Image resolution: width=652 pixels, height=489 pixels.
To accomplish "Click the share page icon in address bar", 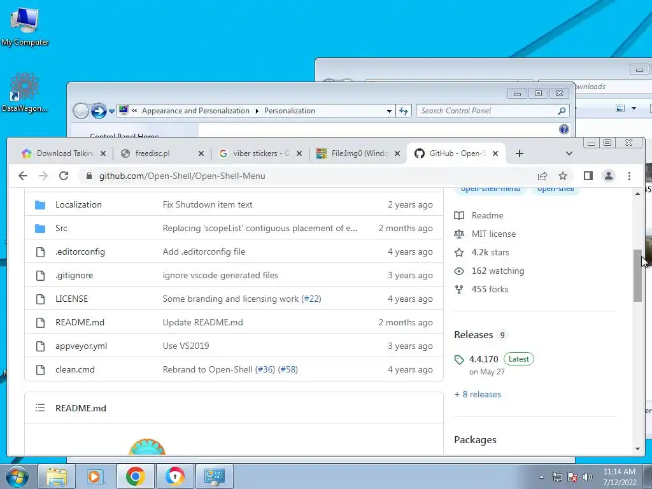I will pos(542,176).
